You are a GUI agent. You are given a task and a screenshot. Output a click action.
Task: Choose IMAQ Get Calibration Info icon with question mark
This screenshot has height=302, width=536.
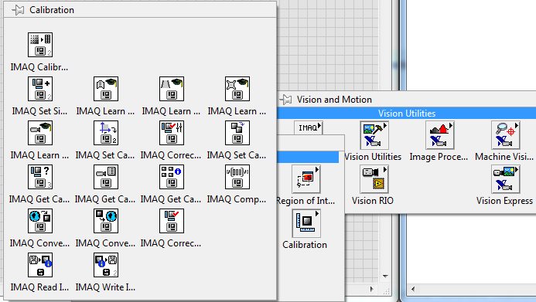[40, 177]
